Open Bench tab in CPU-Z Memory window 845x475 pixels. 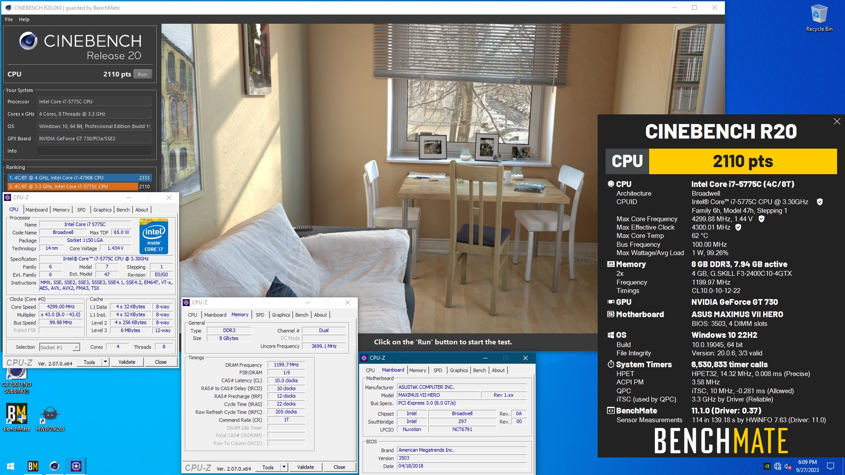pos(301,315)
